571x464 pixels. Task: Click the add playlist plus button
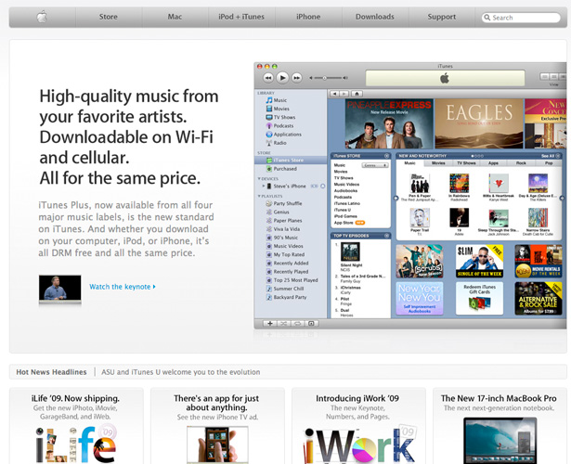tap(270, 324)
